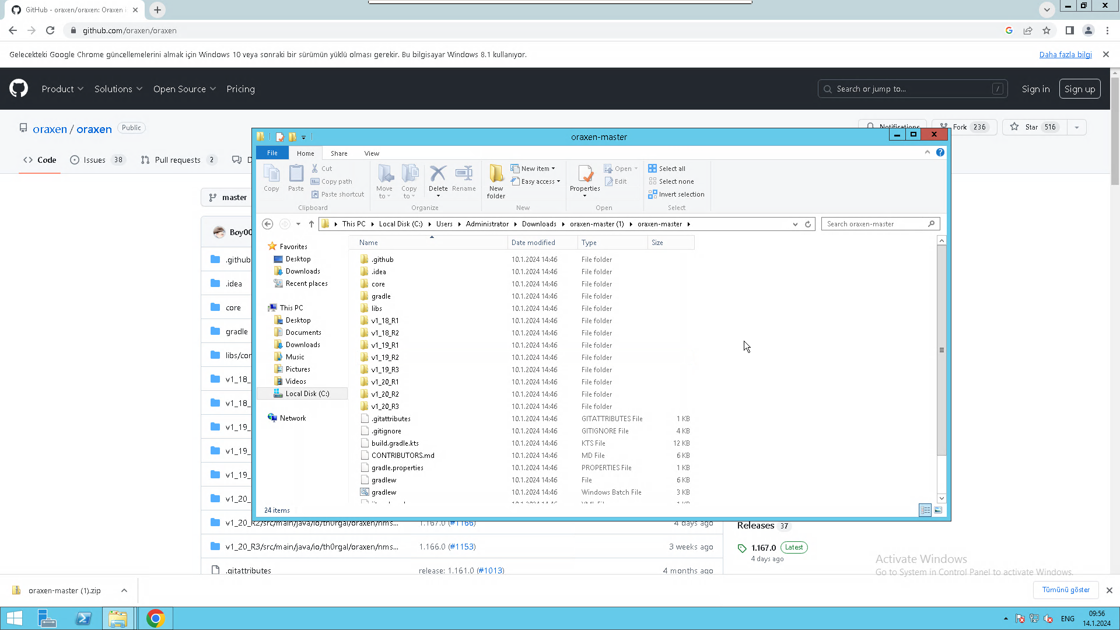Open the address bar history dropdown
This screenshot has width=1120, height=630.
(x=795, y=224)
